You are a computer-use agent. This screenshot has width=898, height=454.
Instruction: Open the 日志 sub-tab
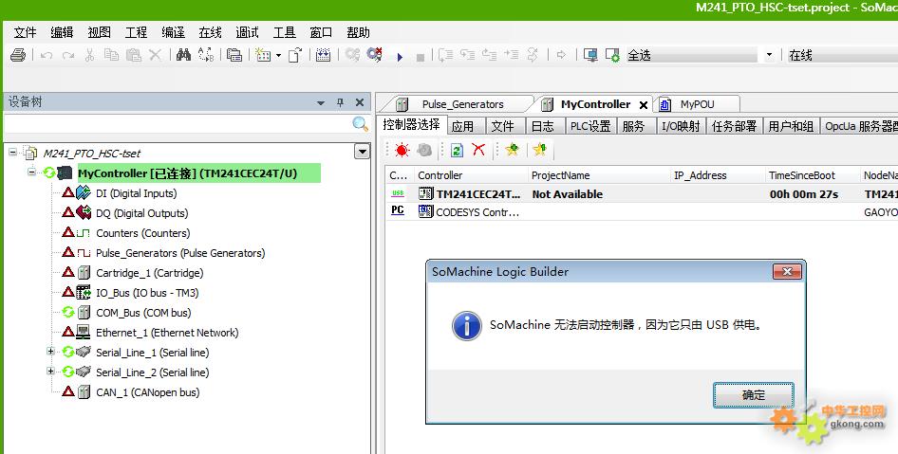(543, 126)
